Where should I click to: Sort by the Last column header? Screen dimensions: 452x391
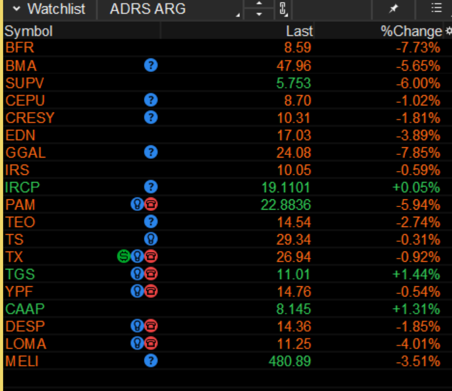(299, 31)
